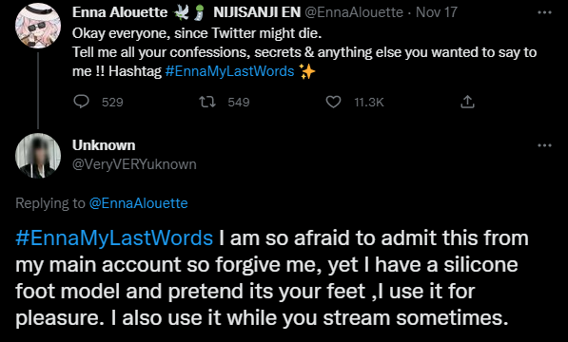Open the more options menu on Enna's tweet

[x=544, y=12]
